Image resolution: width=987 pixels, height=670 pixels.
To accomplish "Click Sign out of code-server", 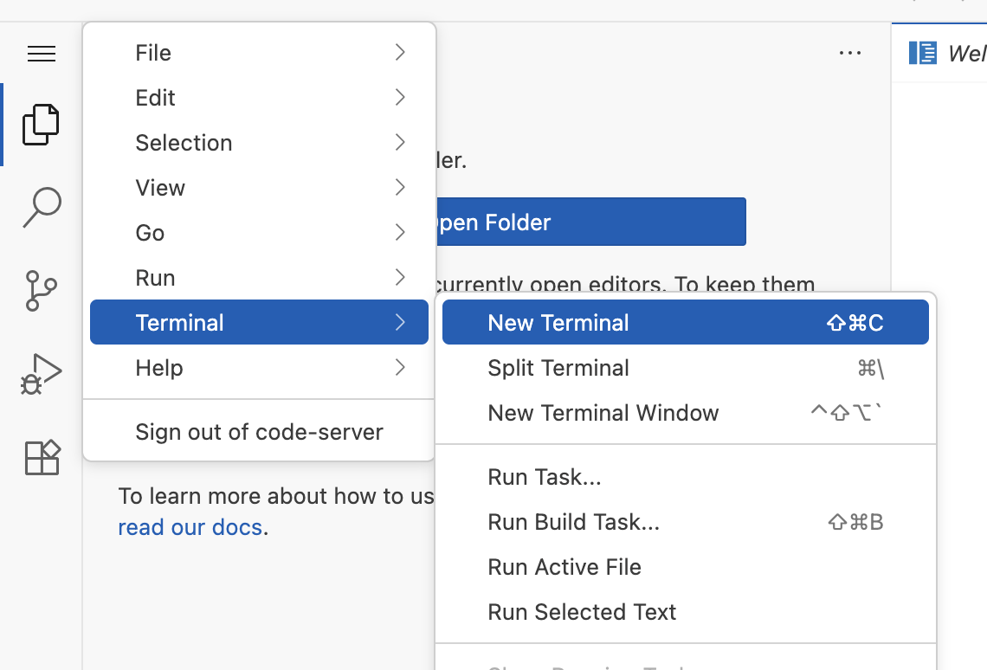I will (x=259, y=432).
